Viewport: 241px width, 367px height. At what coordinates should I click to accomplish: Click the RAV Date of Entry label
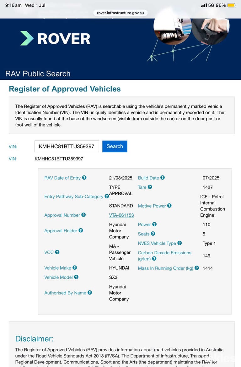[x=62, y=178]
